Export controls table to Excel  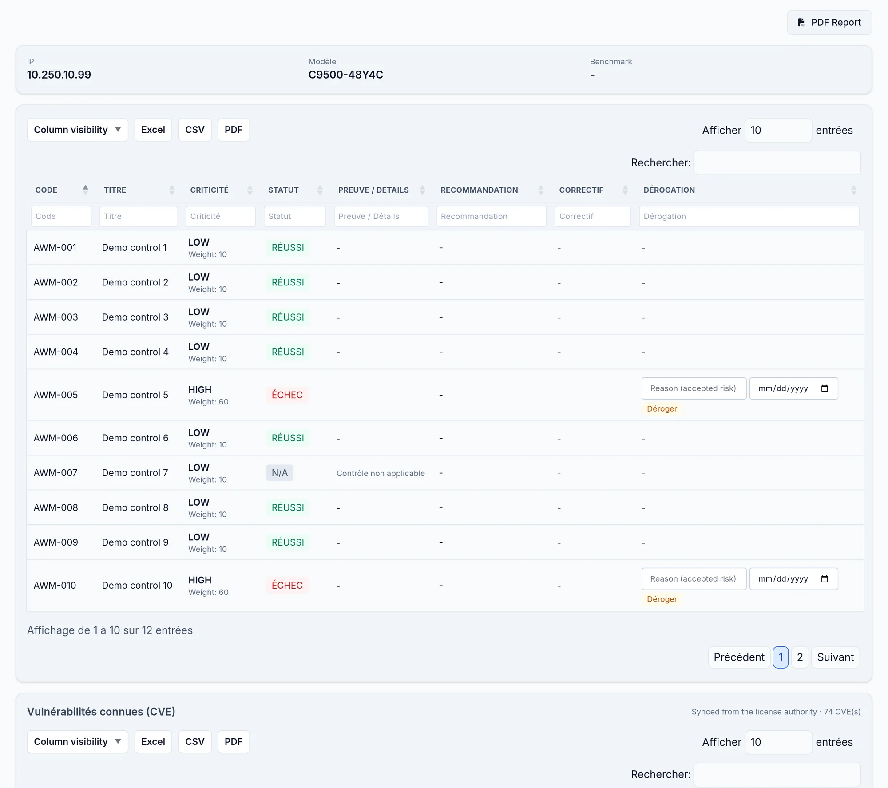coord(153,130)
